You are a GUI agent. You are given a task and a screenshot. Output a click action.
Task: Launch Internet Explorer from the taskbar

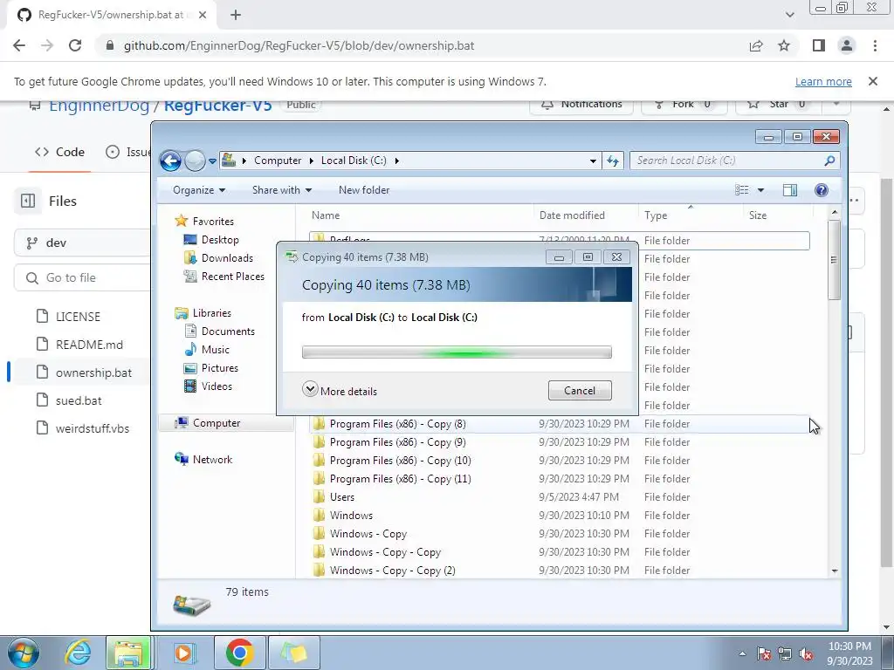tap(78, 653)
